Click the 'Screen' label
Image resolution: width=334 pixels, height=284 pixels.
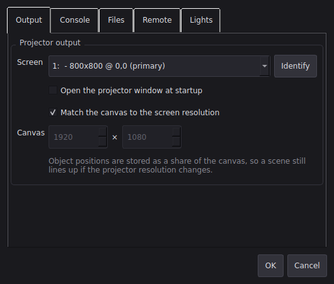tap(30, 62)
